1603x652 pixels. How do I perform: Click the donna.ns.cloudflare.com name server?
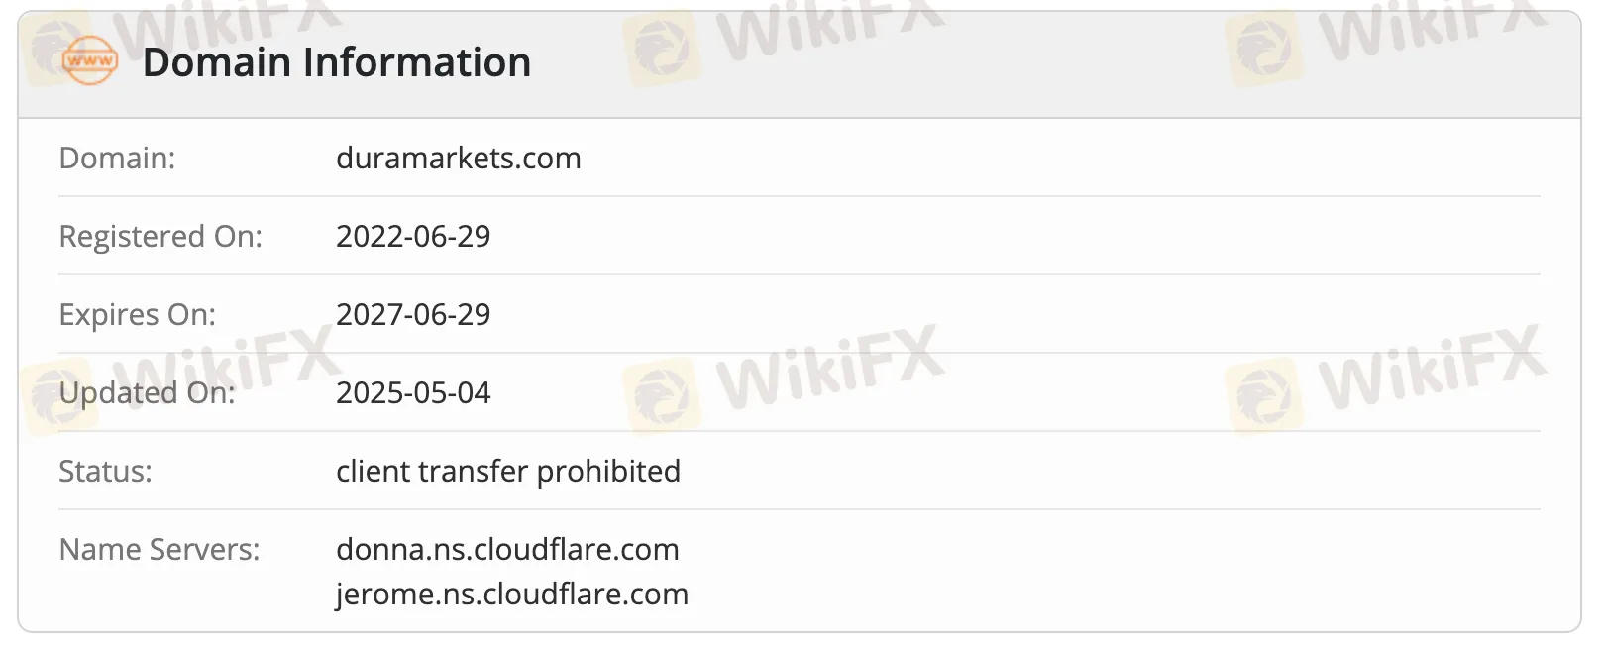[507, 549]
